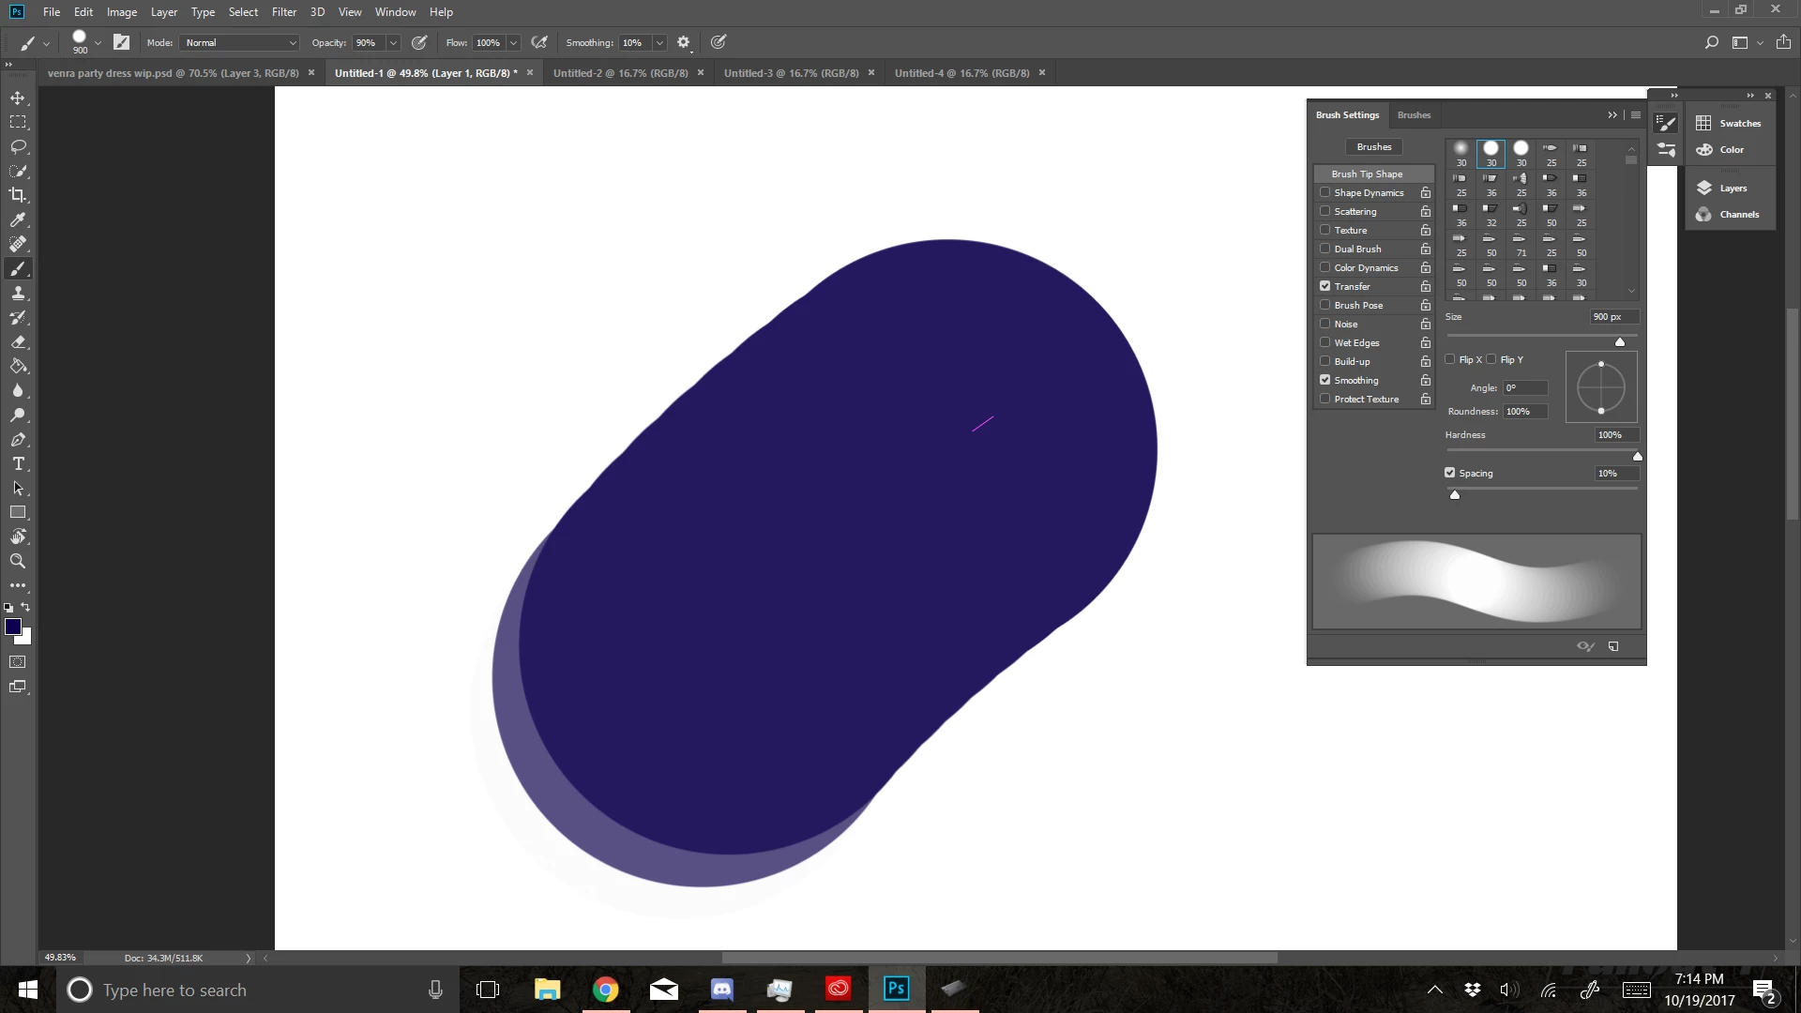Enable the Shape Dynamics checkbox

click(x=1325, y=192)
